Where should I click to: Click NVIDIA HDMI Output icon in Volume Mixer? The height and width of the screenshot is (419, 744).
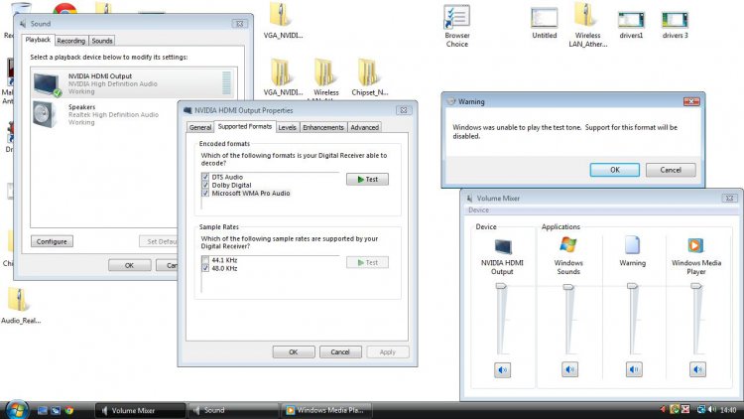coord(503,246)
